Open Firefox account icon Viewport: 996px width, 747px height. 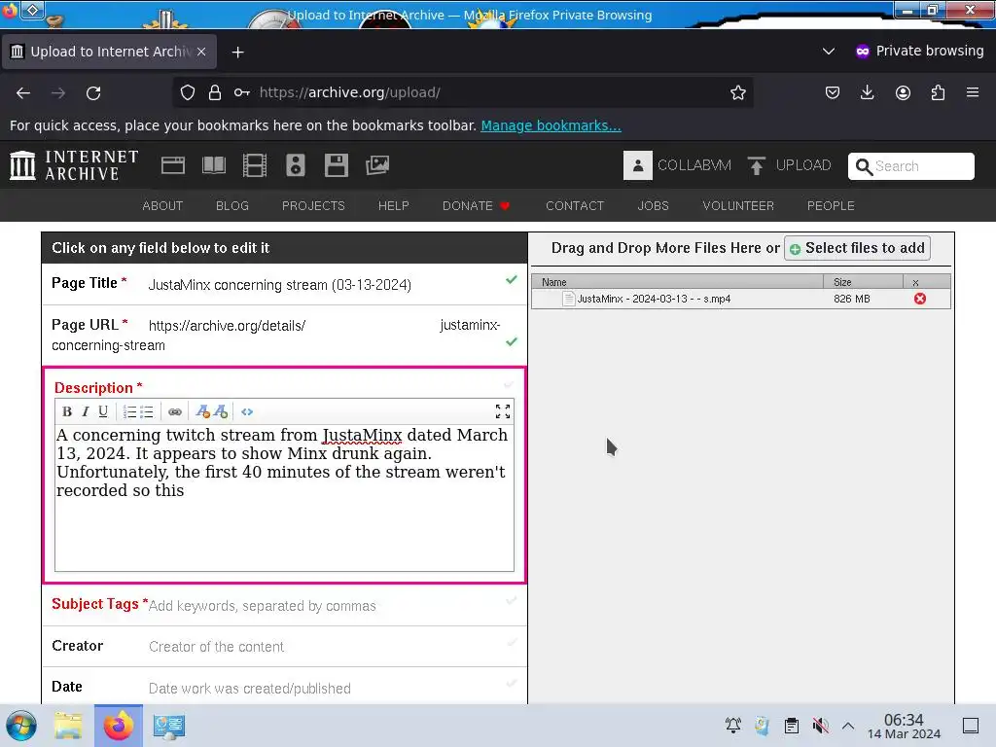pos(903,92)
